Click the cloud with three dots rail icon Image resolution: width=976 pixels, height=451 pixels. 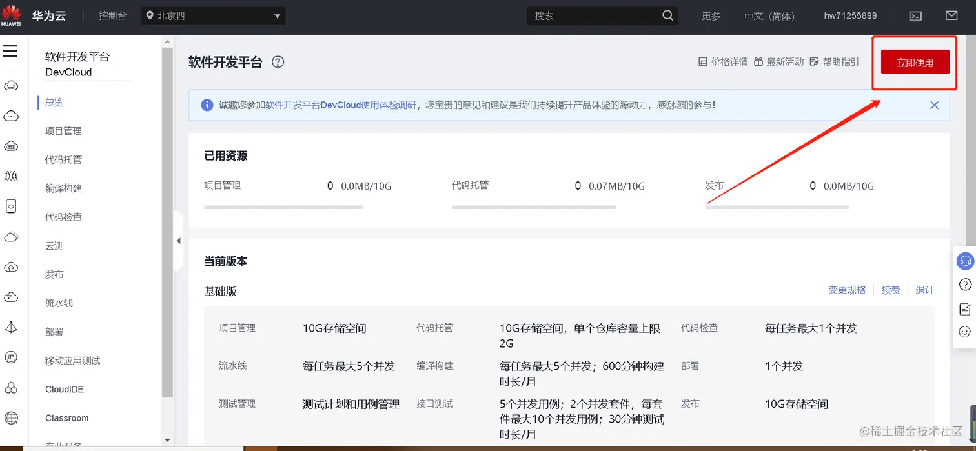(x=11, y=116)
